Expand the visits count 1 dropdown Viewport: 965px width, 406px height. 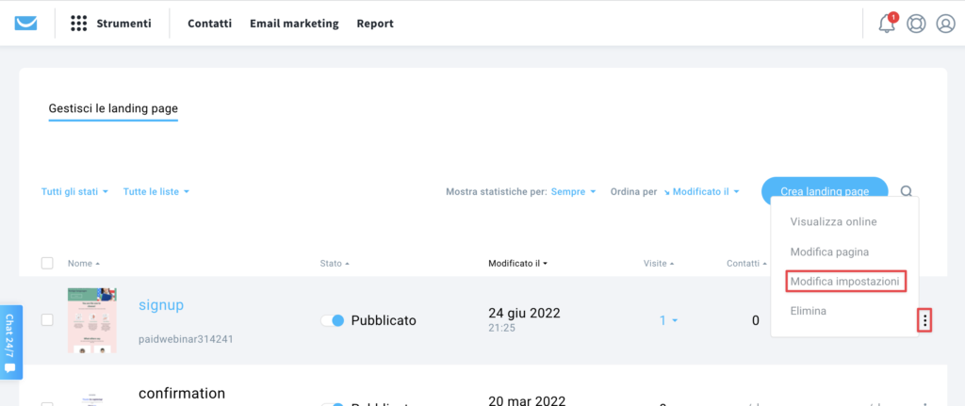click(669, 320)
